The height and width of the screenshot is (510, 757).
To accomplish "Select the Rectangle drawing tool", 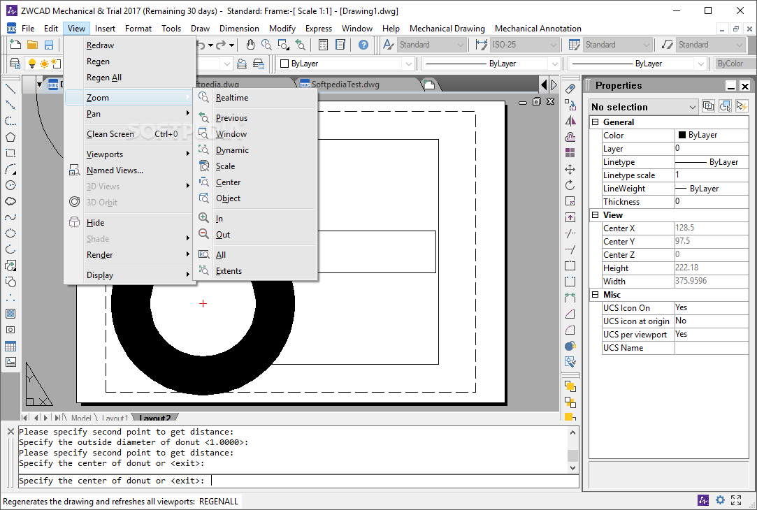I will point(10,153).
